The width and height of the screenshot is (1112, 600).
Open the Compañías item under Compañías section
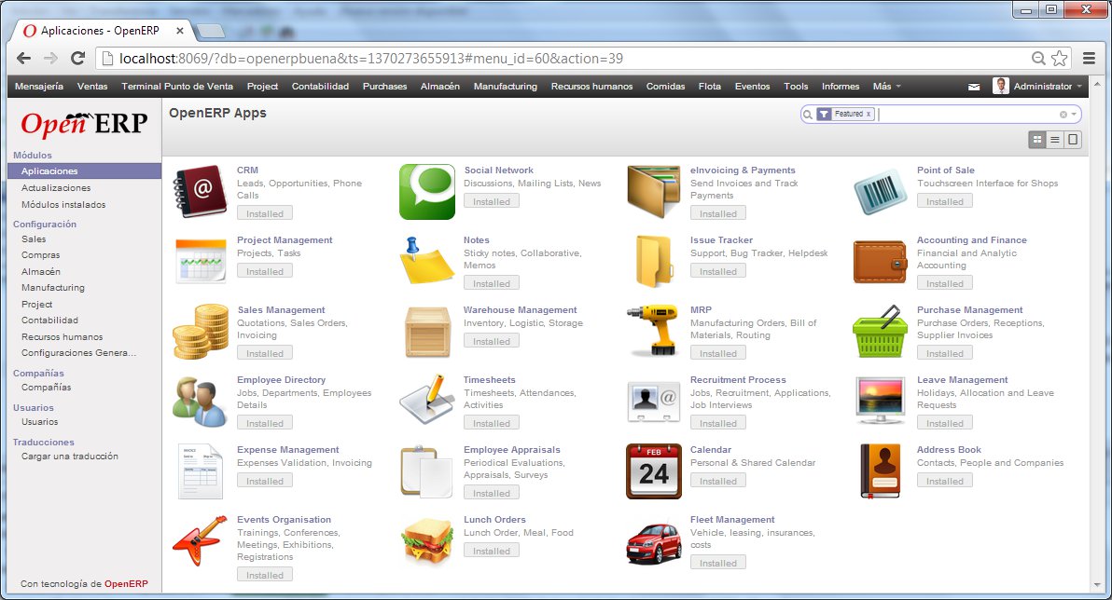pyautogui.click(x=46, y=388)
